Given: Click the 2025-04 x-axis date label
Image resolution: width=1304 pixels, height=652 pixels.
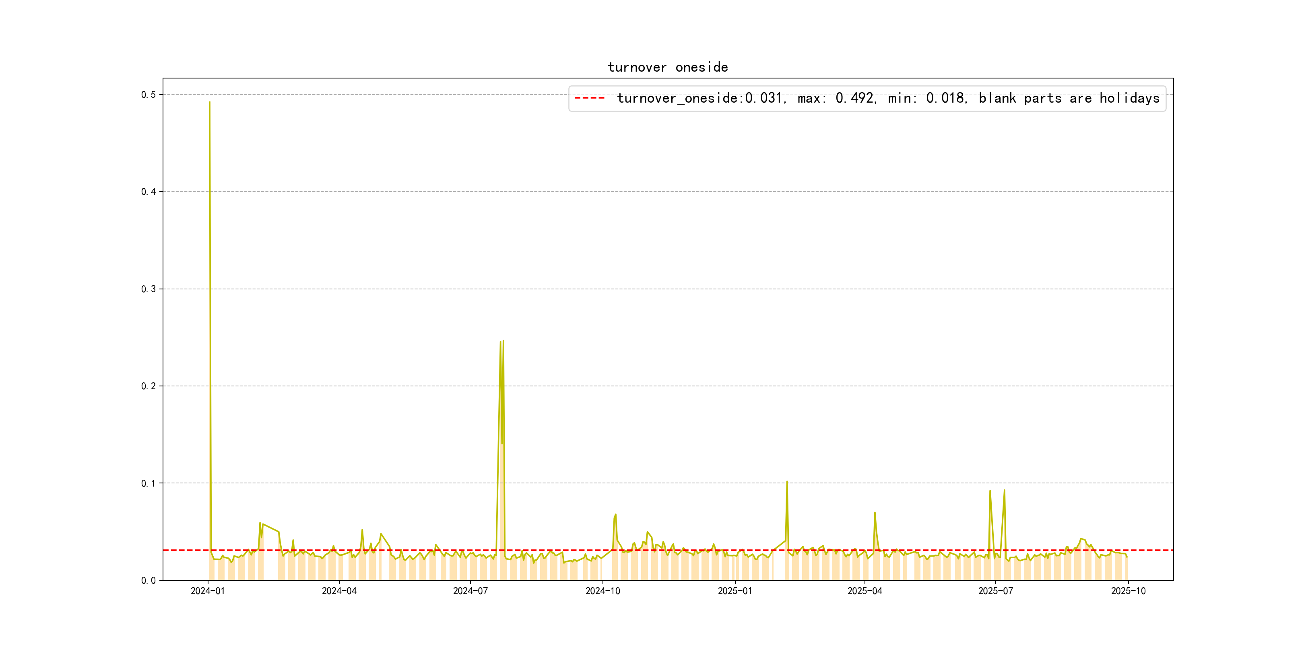Looking at the screenshot, I should pos(865,591).
